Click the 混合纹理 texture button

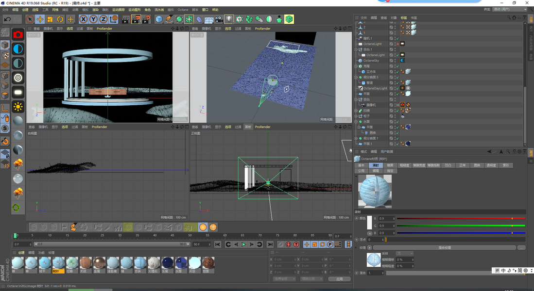click(x=445, y=248)
